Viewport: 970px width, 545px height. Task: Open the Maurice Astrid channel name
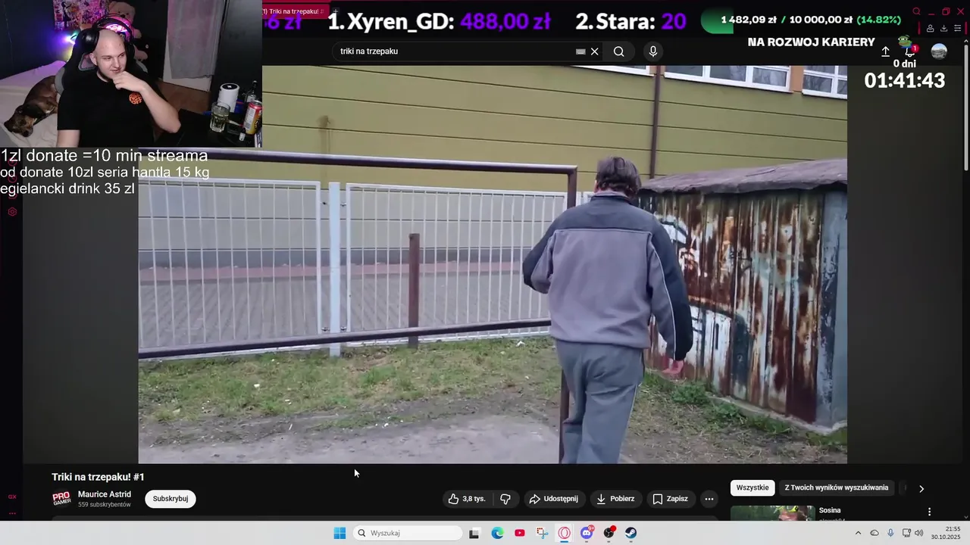click(x=105, y=494)
